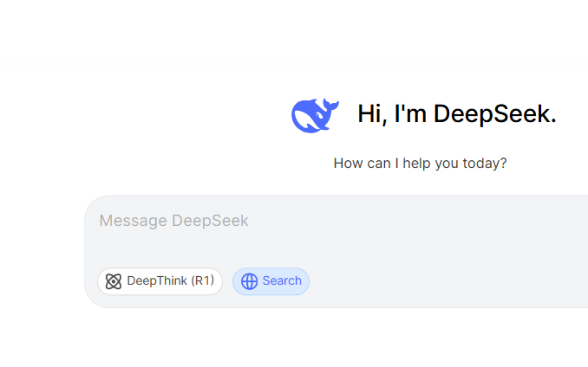Click the word "Message" in the placeholder
Screen dimensions: 588x367
click(133, 221)
